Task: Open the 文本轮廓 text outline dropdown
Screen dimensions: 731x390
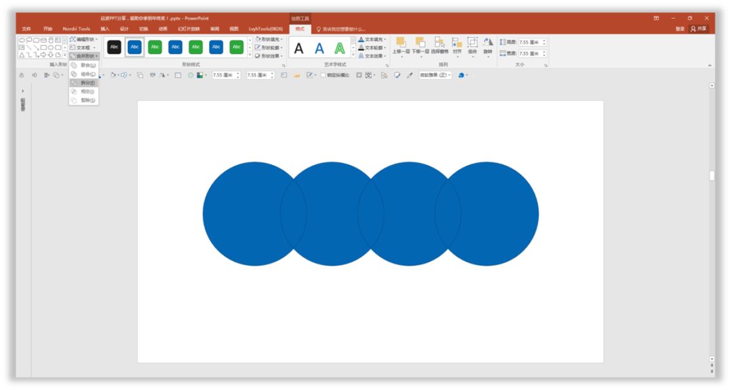Action: click(x=372, y=48)
